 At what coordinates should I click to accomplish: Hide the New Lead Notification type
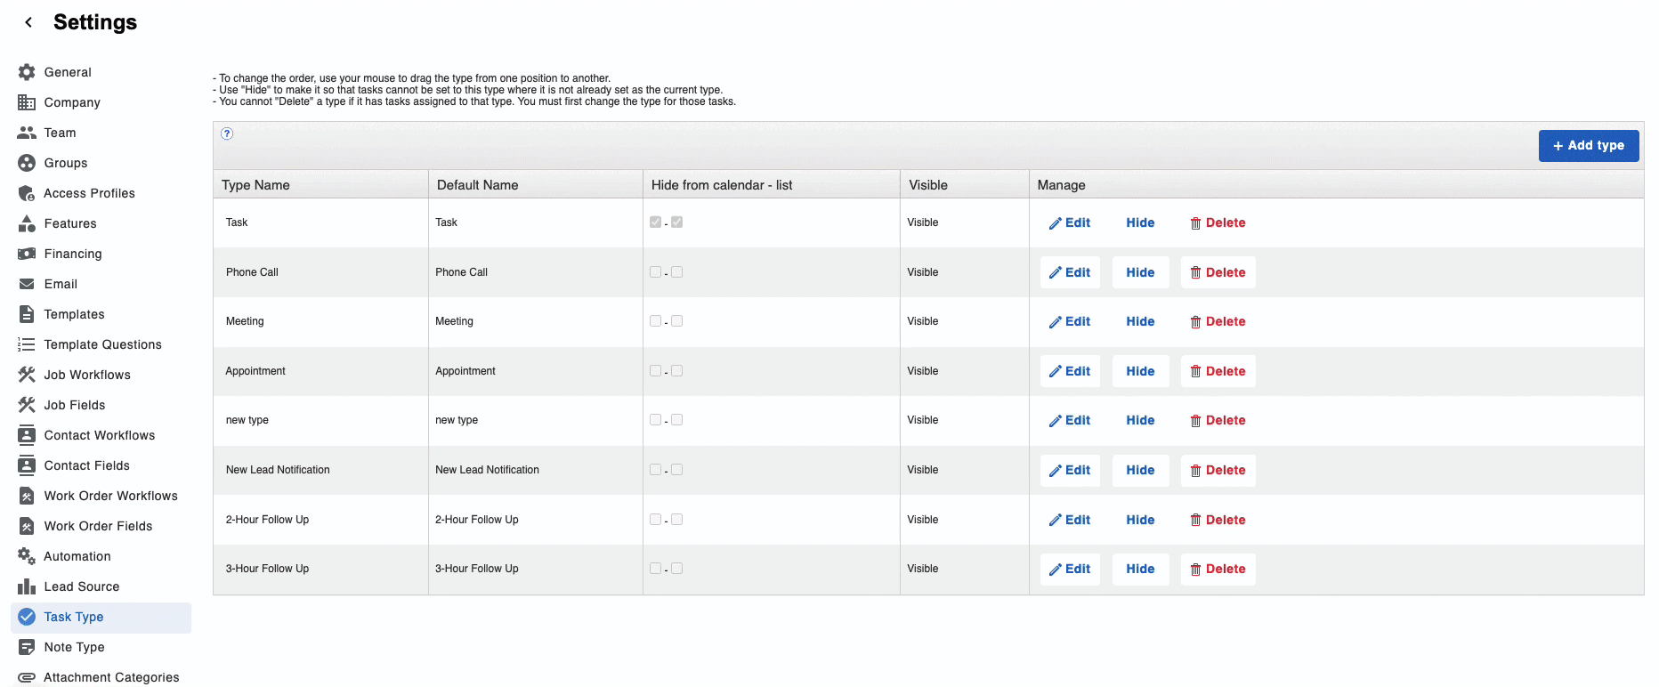(1140, 470)
